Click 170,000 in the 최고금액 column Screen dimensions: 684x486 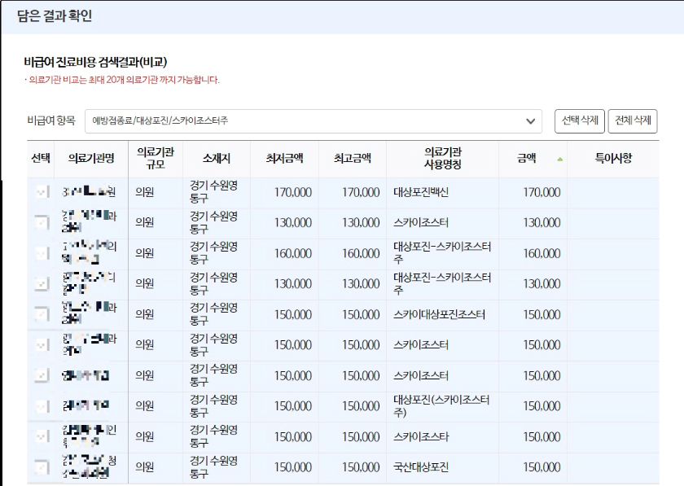(361, 192)
